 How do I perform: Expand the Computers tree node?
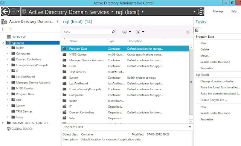[x=7, y=53]
